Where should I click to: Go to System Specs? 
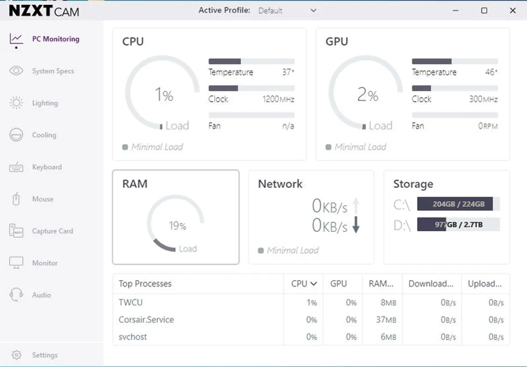(x=53, y=71)
